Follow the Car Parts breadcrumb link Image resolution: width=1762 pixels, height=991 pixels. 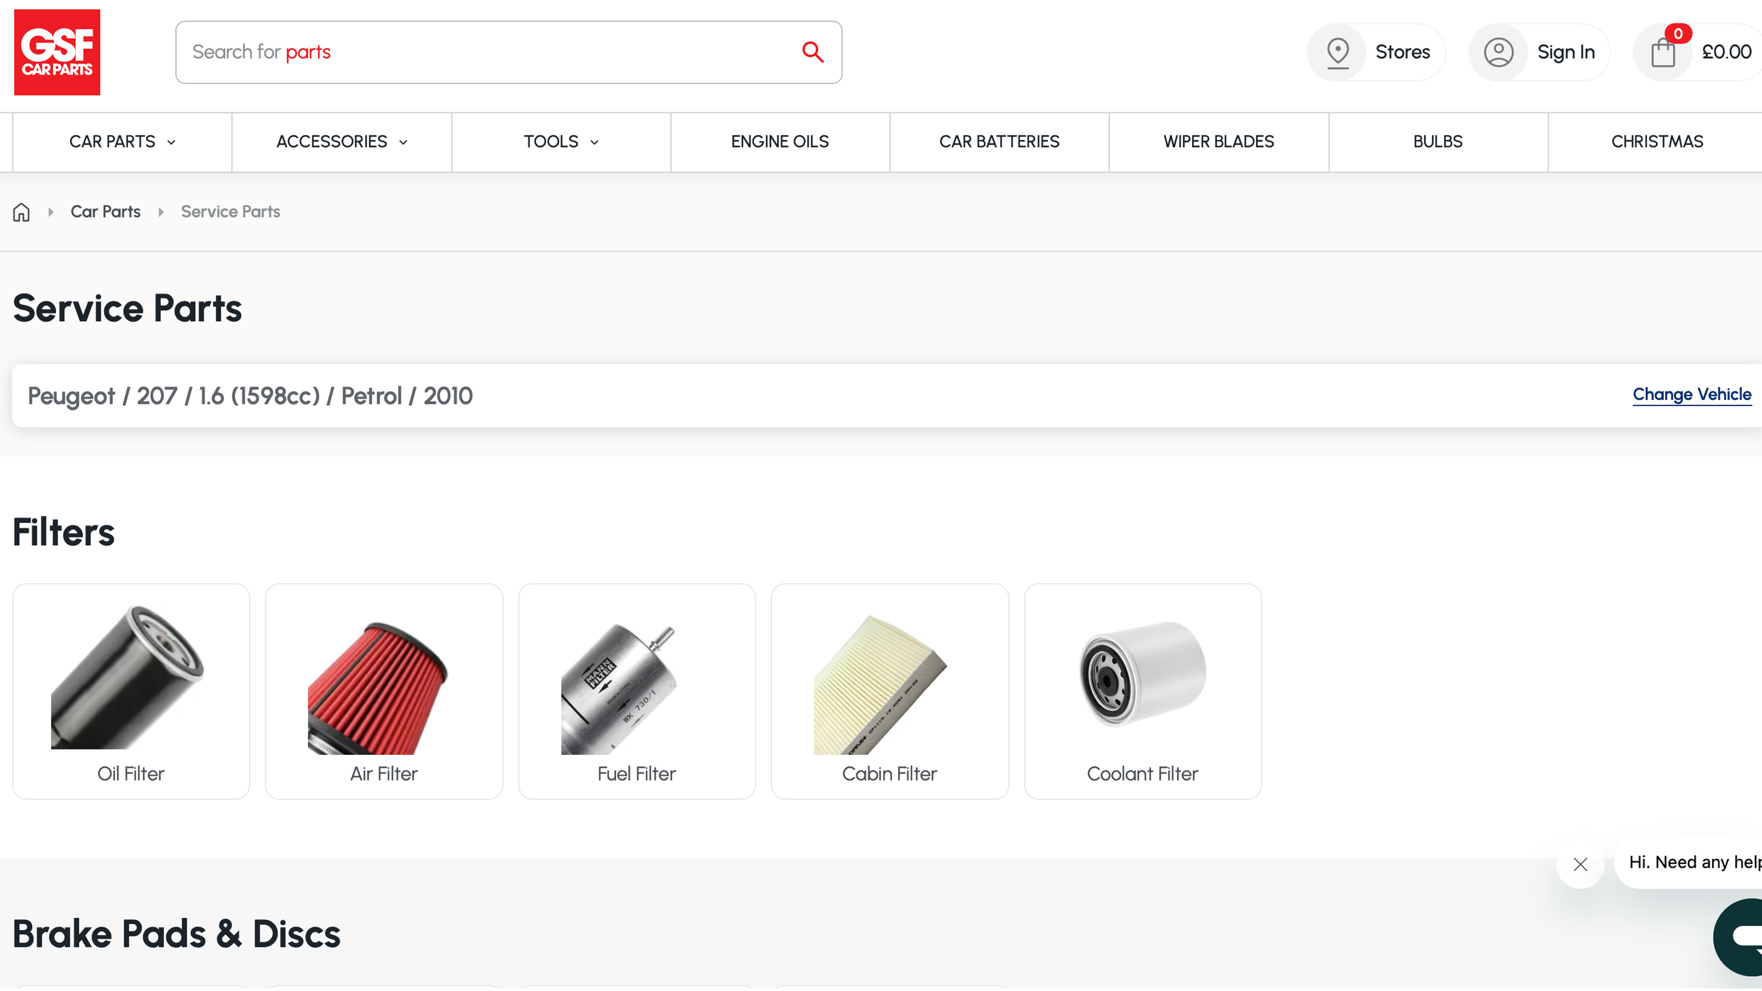[105, 212]
